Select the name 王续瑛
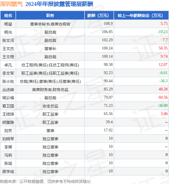This screenshot has height=184, width=169. pos(8,114)
